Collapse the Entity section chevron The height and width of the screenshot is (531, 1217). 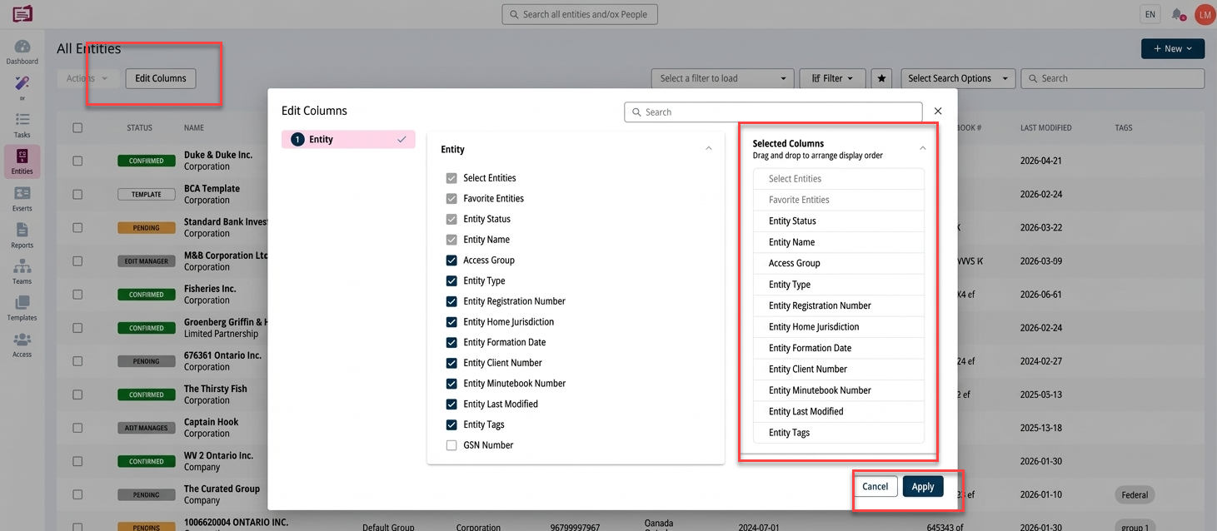click(709, 149)
